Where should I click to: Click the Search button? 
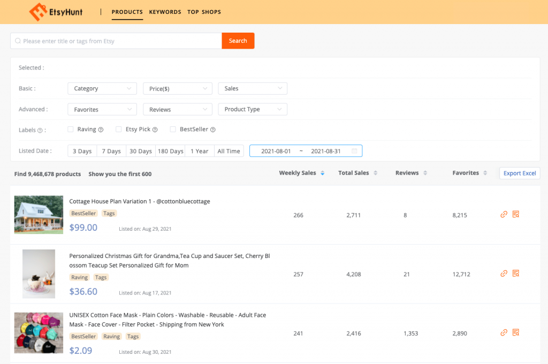click(x=238, y=40)
